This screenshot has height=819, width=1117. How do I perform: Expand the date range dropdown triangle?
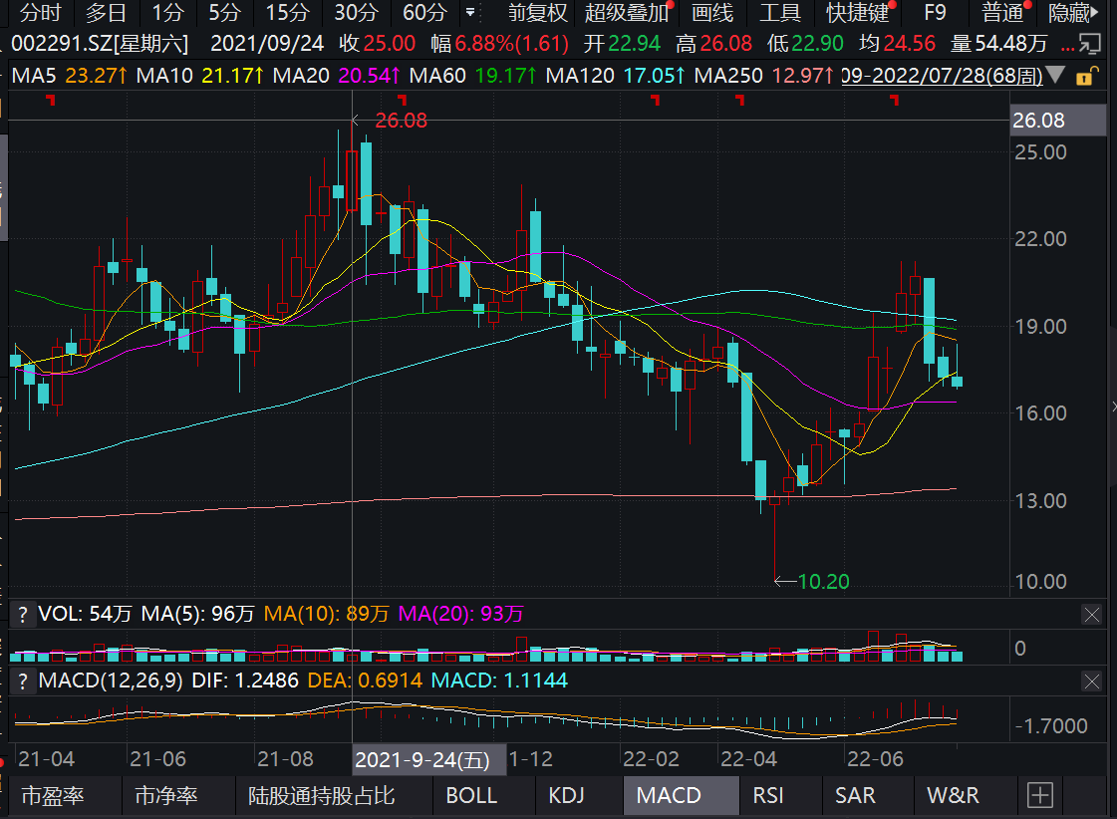(1055, 75)
